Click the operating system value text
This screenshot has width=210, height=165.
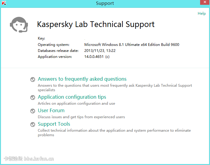coord(132,45)
